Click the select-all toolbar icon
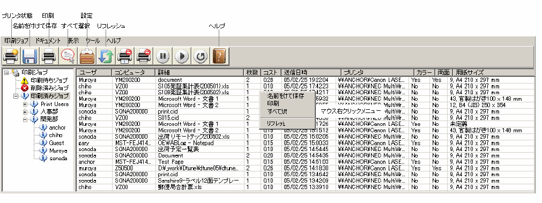Image resolution: width=542 pixels, height=203 pixels. [x=68, y=56]
